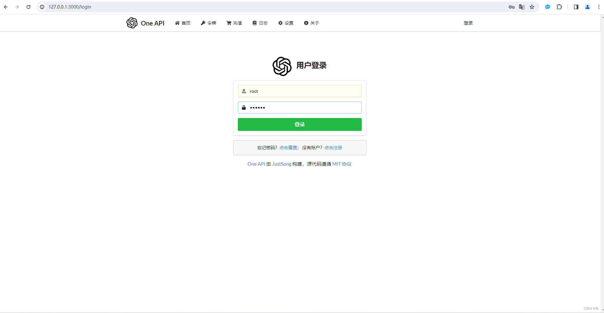Open the One API footer link

(x=256, y=164)
